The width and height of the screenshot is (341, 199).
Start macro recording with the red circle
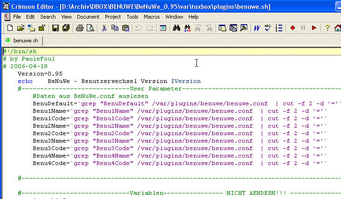(x=293, y=28)
